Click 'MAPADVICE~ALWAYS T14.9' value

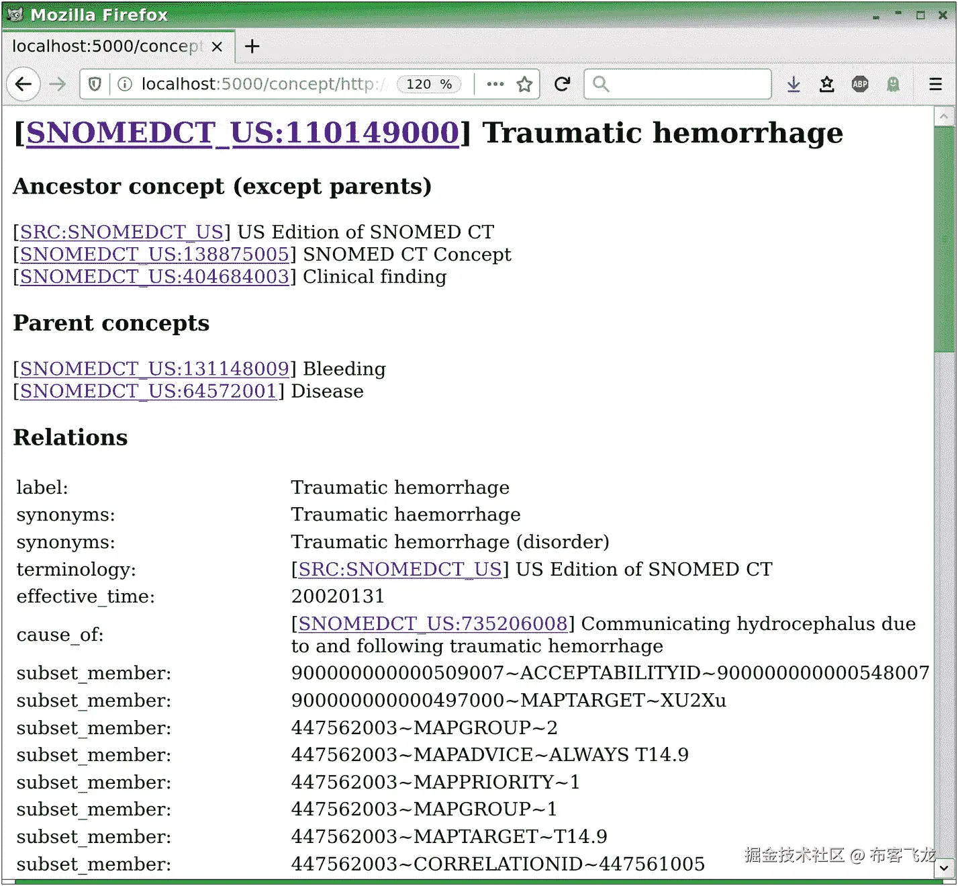click(x=489, y=755)
